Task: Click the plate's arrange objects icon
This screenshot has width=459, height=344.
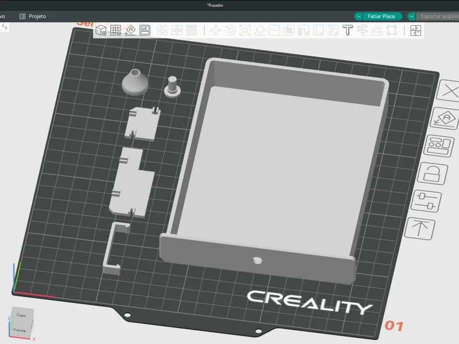Action: point(439,146)
